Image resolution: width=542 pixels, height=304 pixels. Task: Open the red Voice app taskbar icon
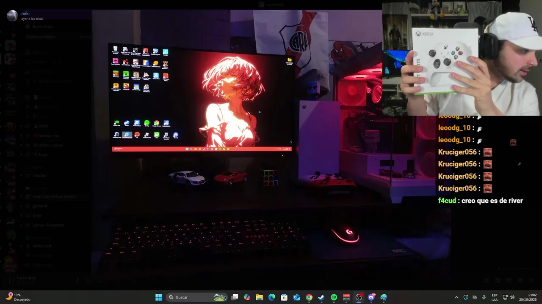[346, 297]
